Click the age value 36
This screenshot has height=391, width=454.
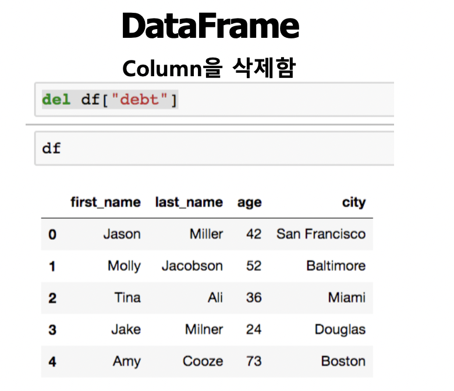[x=254, y=297]
